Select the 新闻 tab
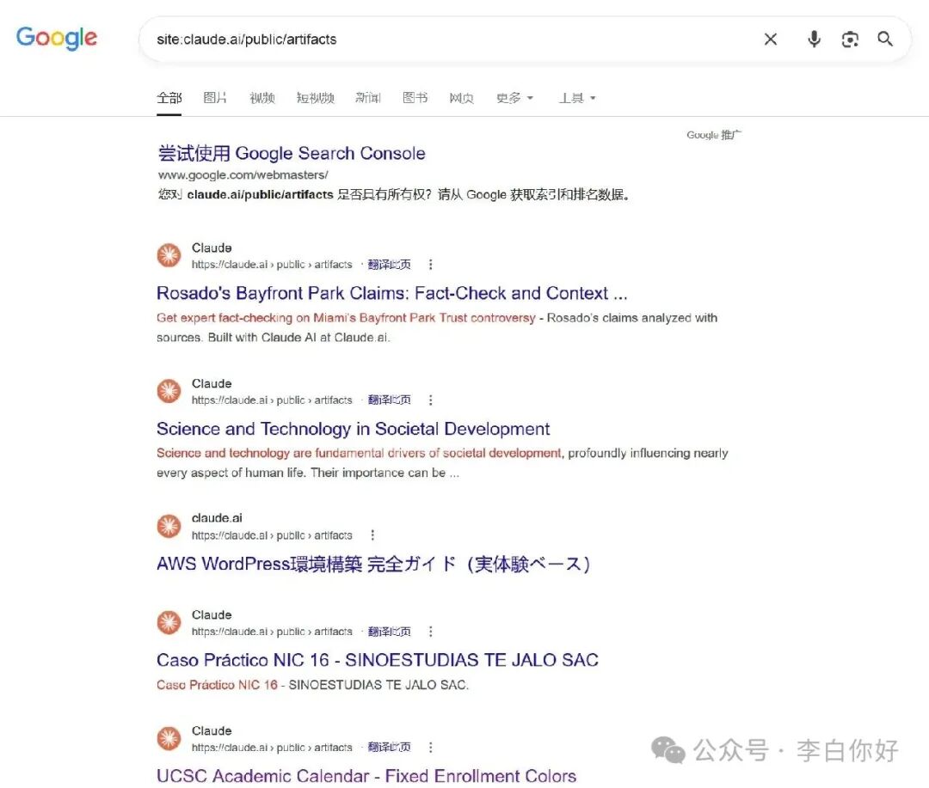The image size is (929, 788). pyautogui.click(x=368, y=98)
